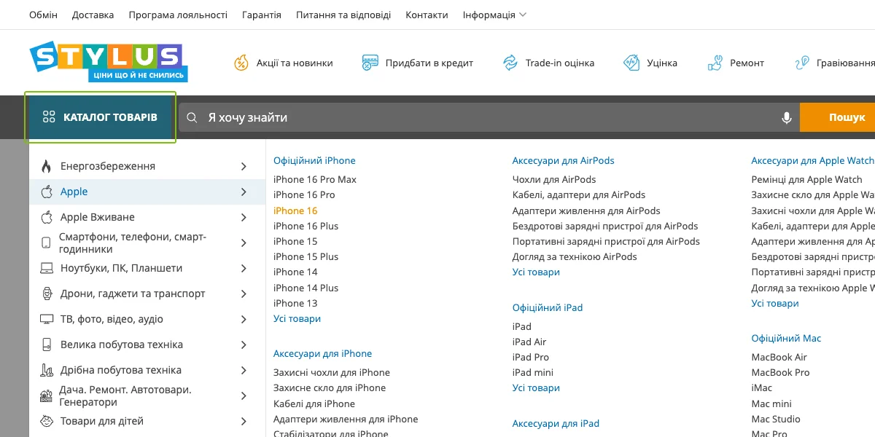
Task: Open MacBook Air link
Action: 779,357
